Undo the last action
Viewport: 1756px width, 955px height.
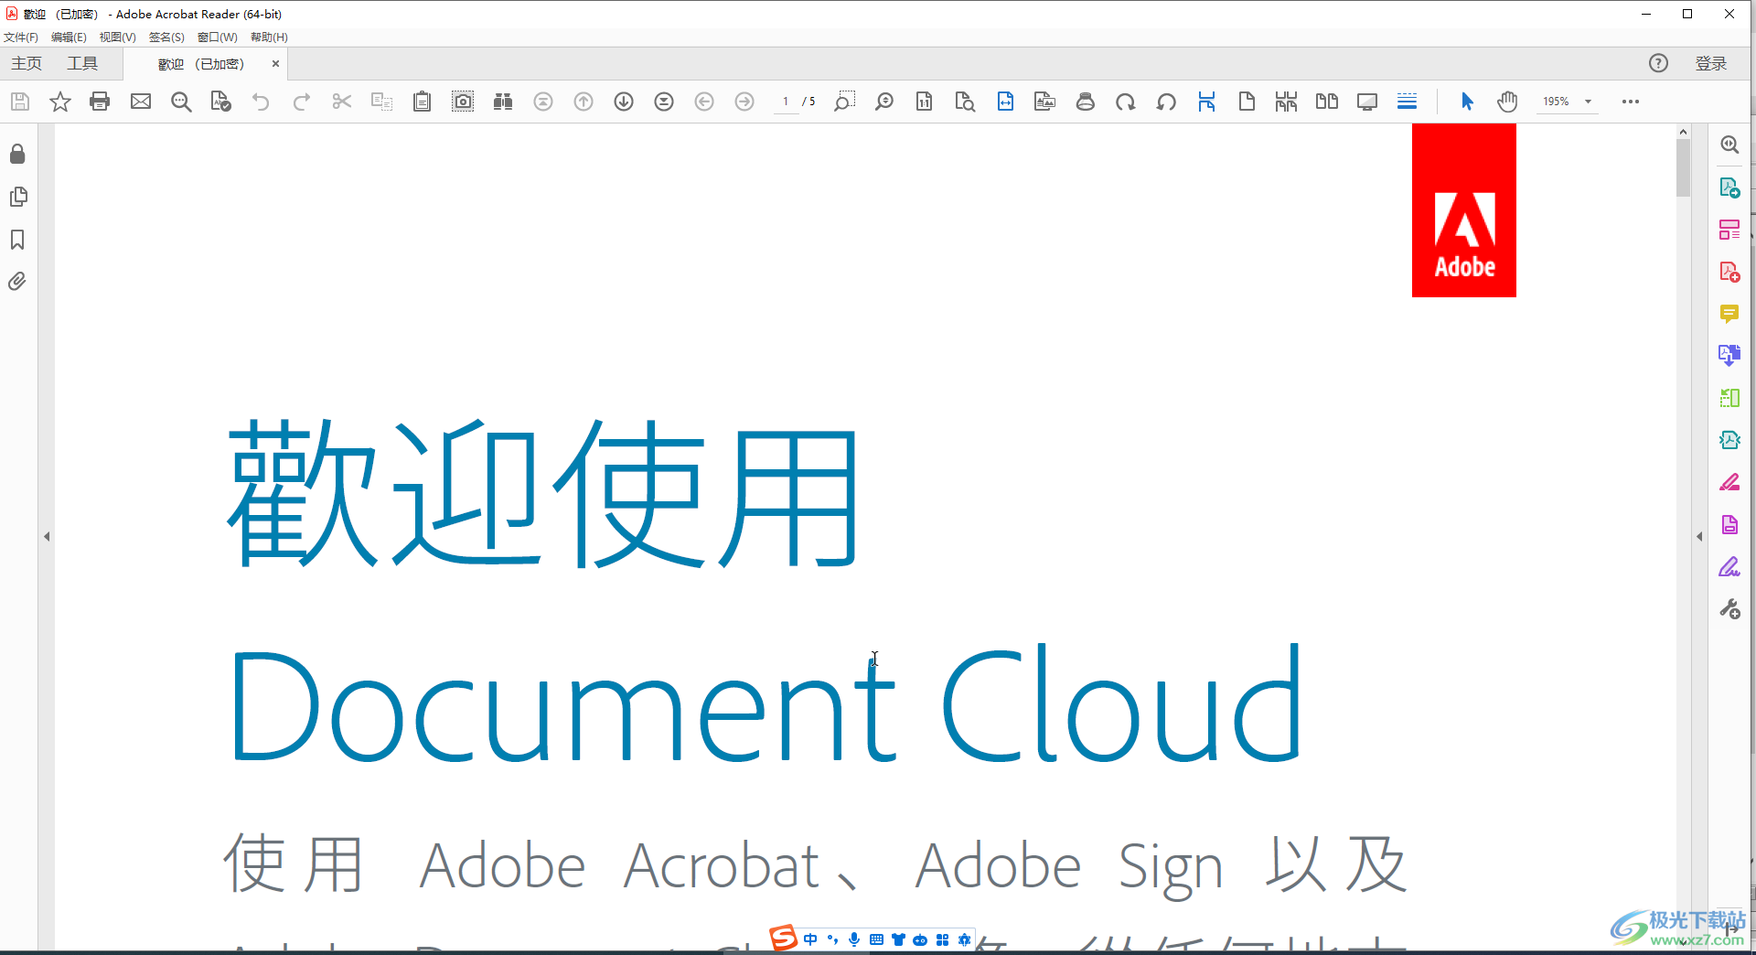click(x=261, y=102)
